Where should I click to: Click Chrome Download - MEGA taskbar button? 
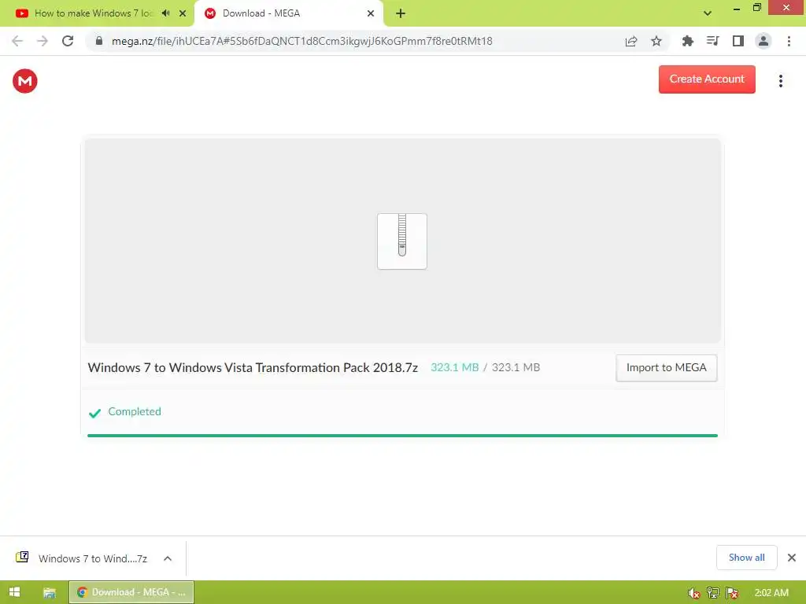point(131,592)
